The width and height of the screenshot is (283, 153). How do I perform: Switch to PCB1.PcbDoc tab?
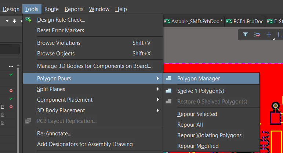point(245,21)
